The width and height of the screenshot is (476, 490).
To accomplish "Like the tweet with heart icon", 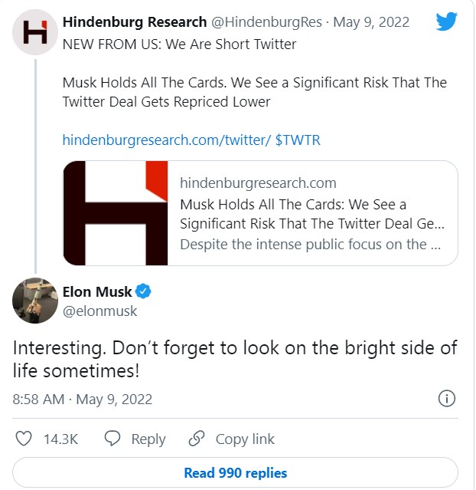I will [x=24, y=439].
